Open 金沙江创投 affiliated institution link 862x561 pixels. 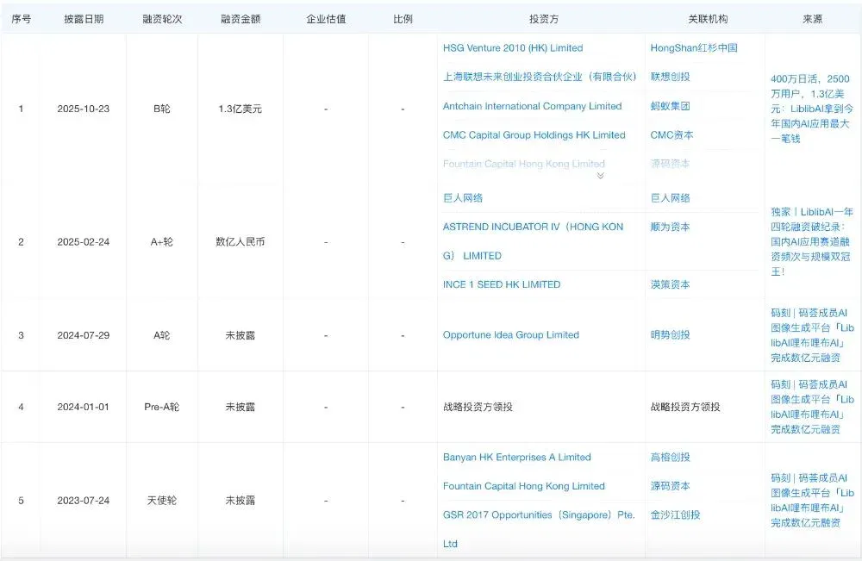675,514
